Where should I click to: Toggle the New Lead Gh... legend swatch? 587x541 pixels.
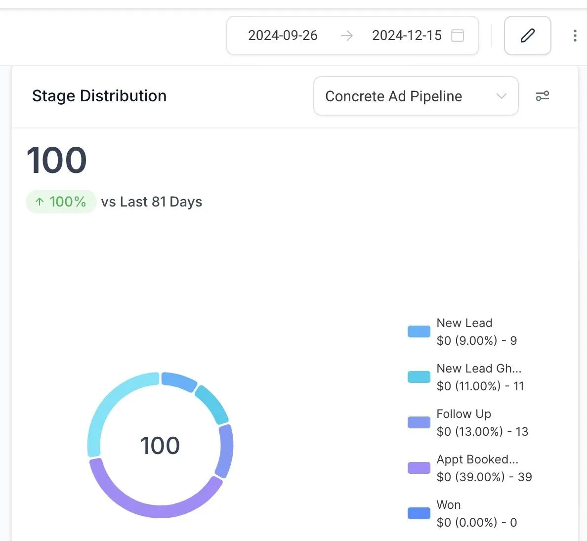tap(419, 377)
